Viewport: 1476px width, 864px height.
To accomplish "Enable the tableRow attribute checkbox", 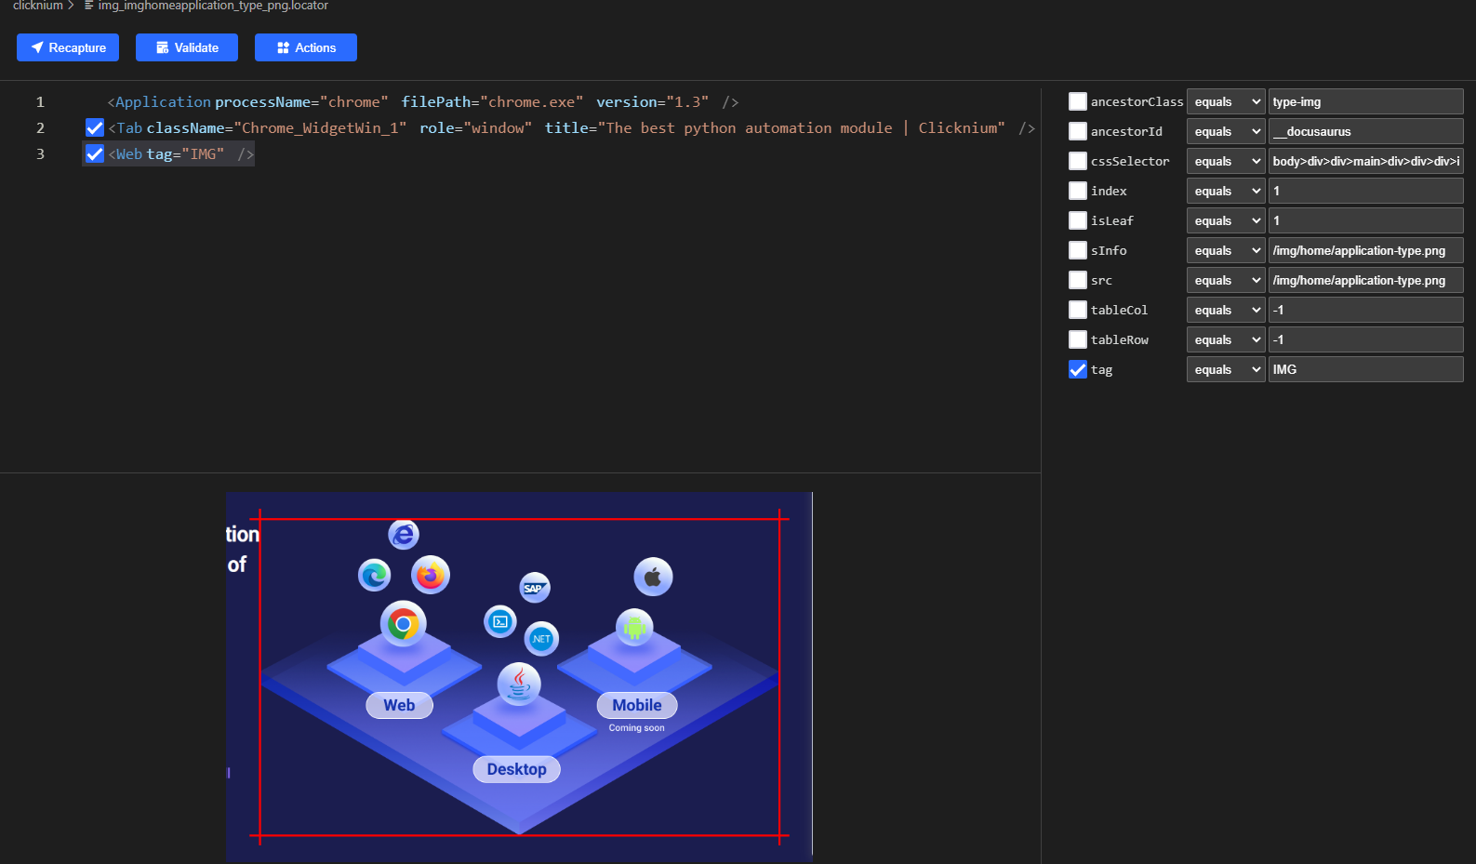I will [x=1078, y=339].
